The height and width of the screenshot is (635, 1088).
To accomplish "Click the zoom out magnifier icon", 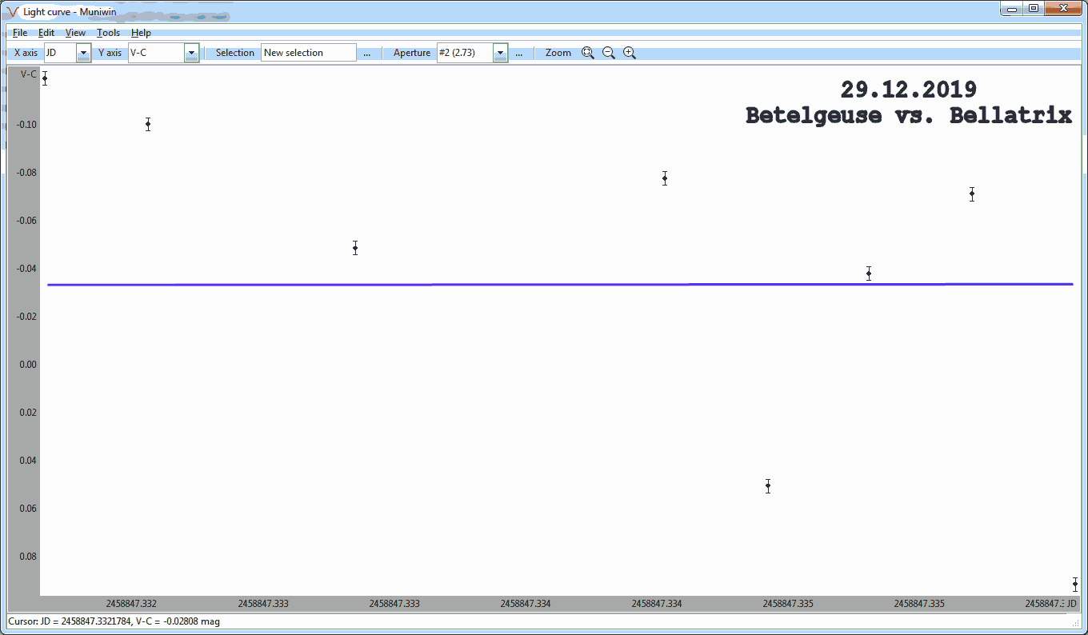I will click(609, 53).
